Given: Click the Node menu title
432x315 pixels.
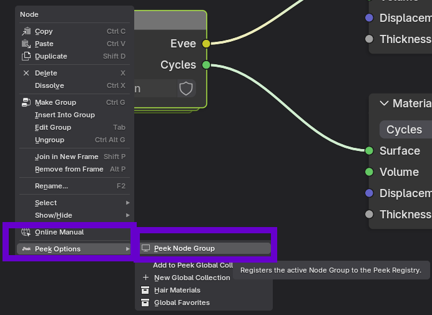Looking at the screenshot, I should [x=29, y=14].
